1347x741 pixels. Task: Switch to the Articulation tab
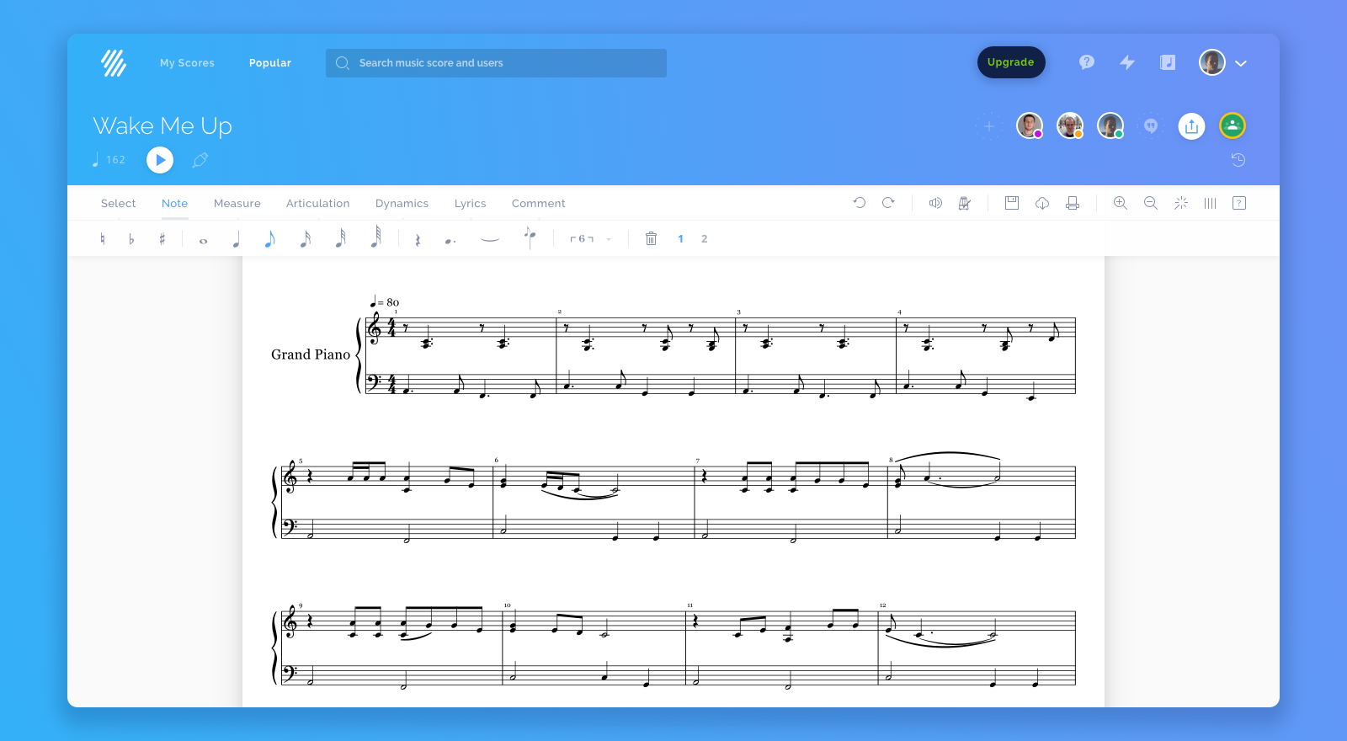(317, 204)
